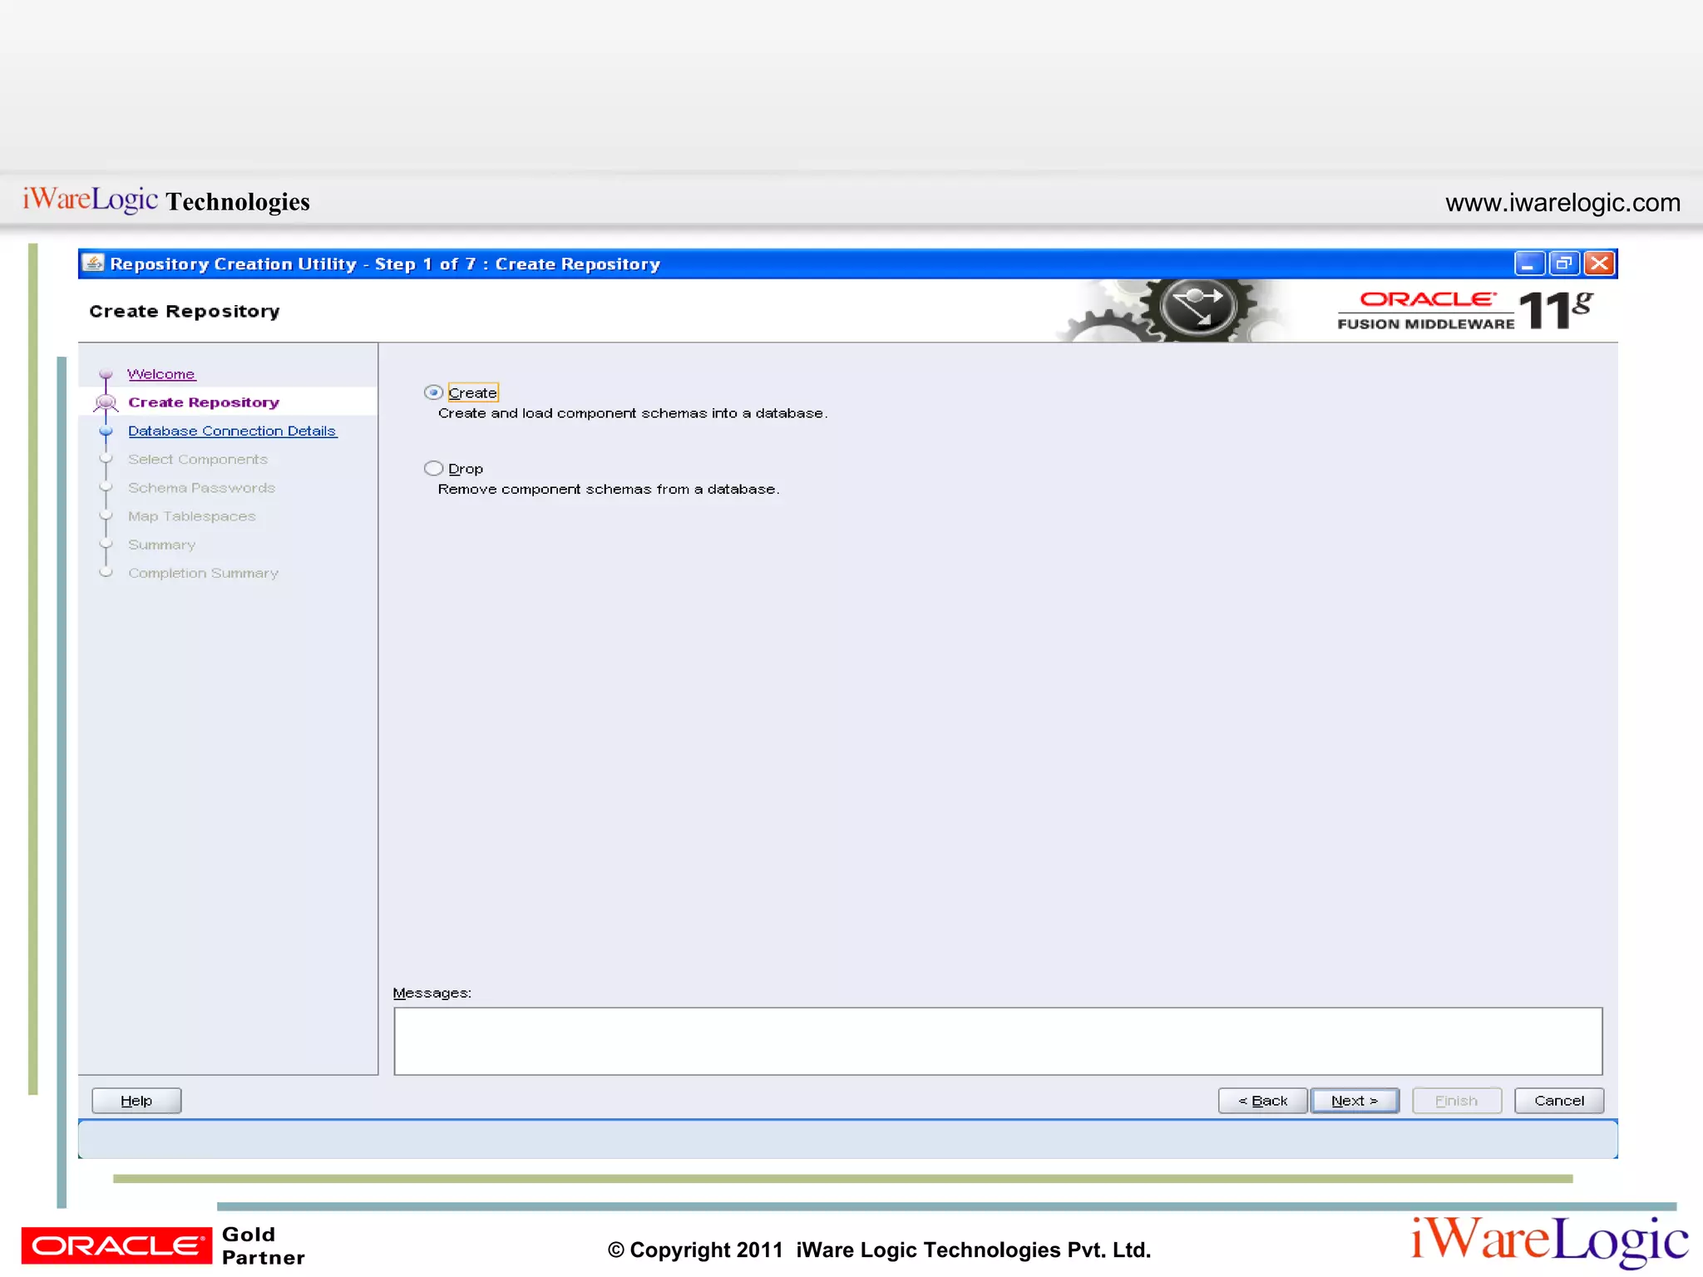Close the Repository Creation Utility window
This screenshot has height=1277, width=1703.
pyautogui.click(x=1600, y=264)
